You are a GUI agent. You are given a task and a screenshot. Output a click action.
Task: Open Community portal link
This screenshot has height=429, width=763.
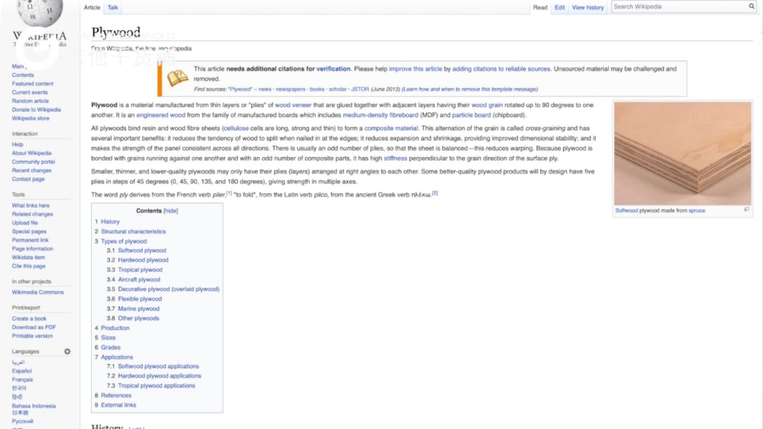33,162
